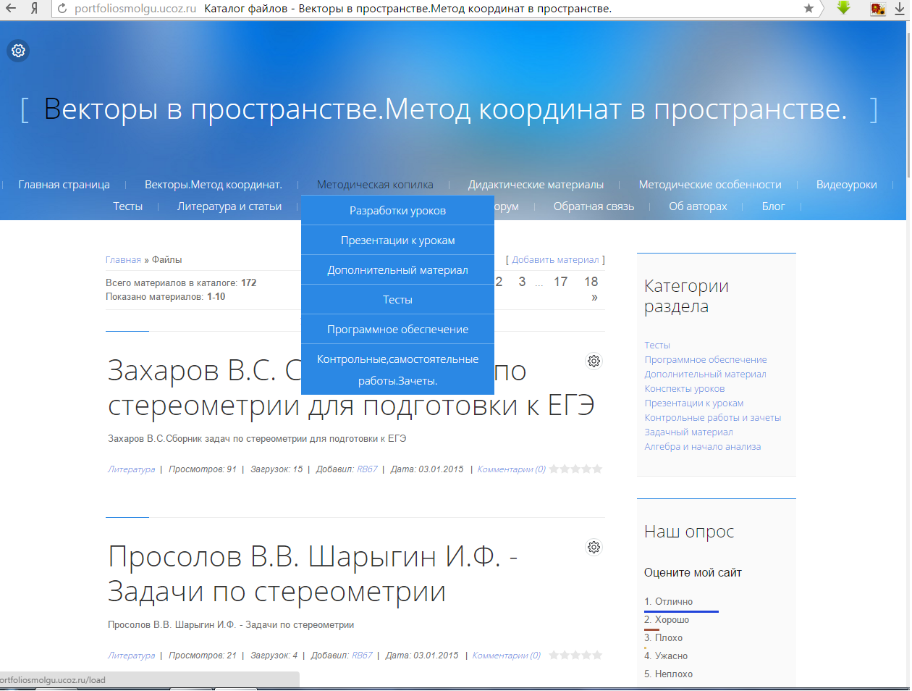The image size is (912, 691).
Task: Open the green download arrow extension
Action: (843, 8)
